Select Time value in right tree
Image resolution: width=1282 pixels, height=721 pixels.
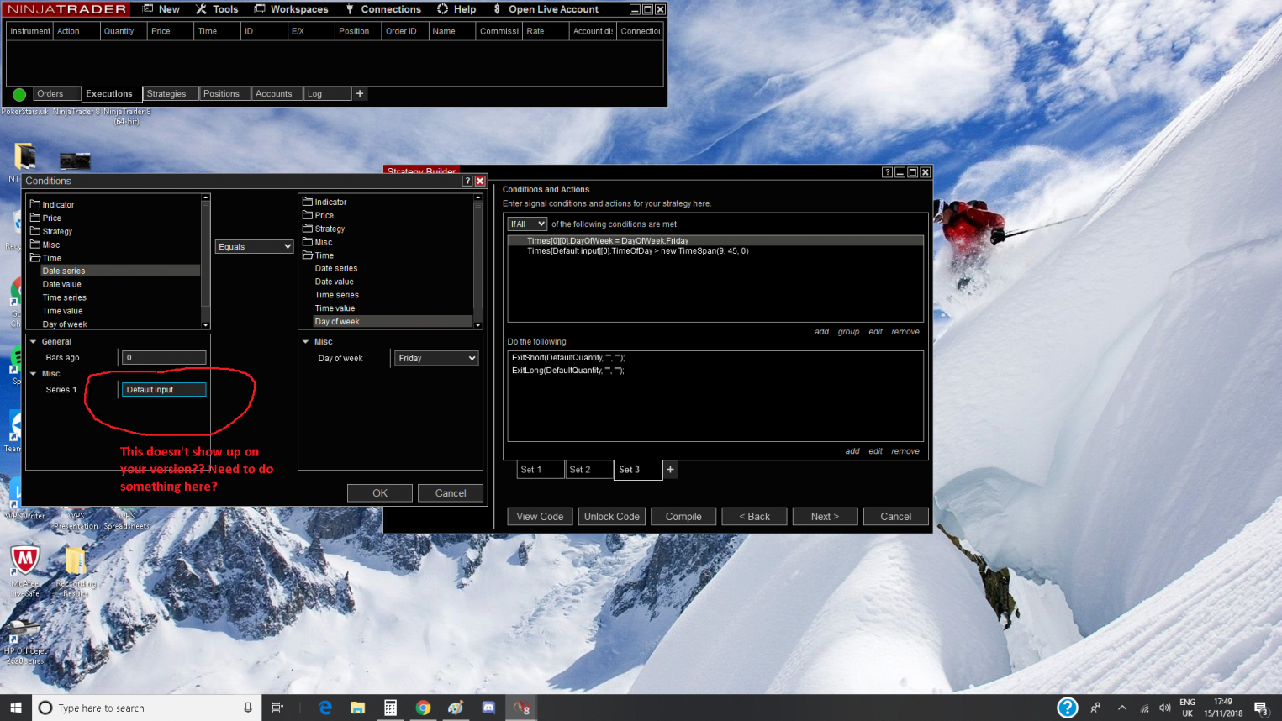pos(335,308)
